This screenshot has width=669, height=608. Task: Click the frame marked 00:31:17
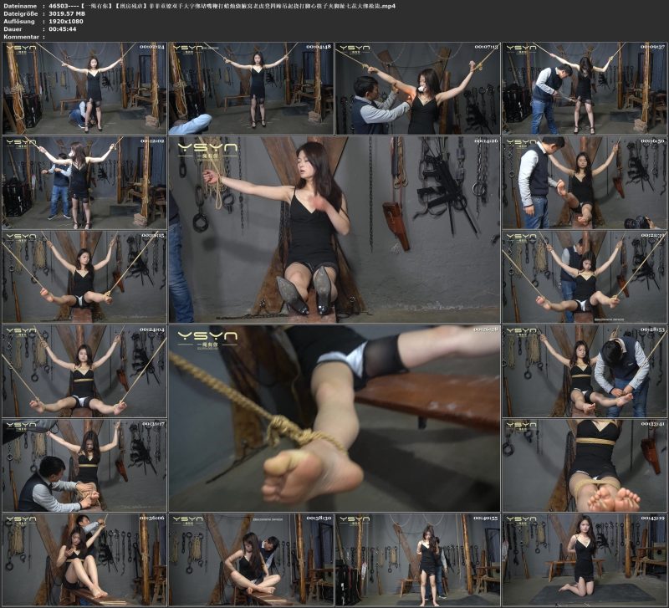coord(84,464)
